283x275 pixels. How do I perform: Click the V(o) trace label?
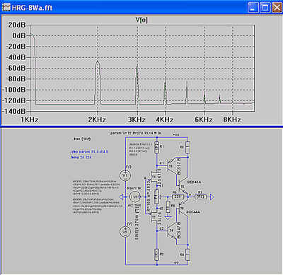click(141, 20)
